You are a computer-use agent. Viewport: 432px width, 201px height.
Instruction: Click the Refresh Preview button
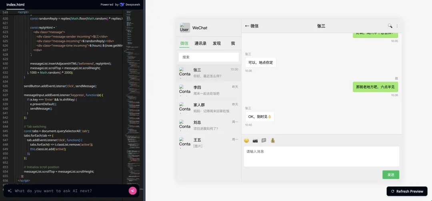tap(407, 191)
